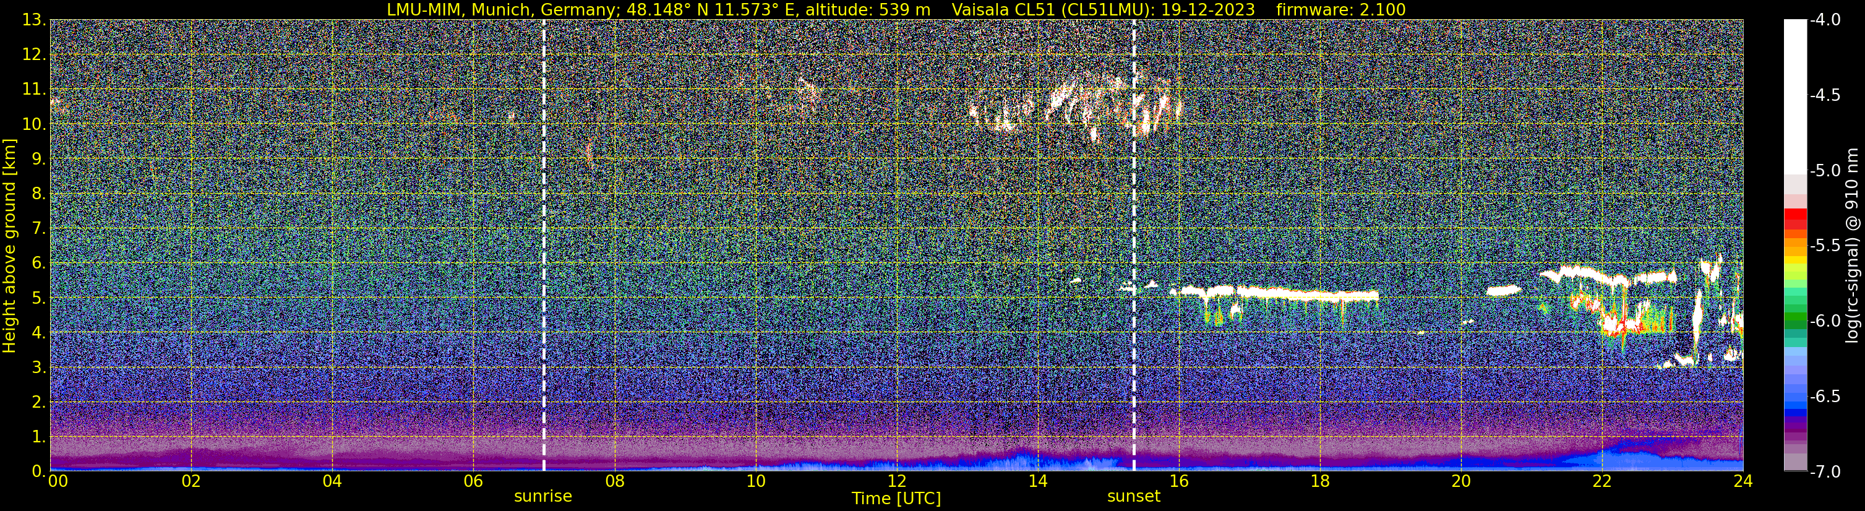
Task: Click the x-axis tick label '20'
Action: (1462, 481)
